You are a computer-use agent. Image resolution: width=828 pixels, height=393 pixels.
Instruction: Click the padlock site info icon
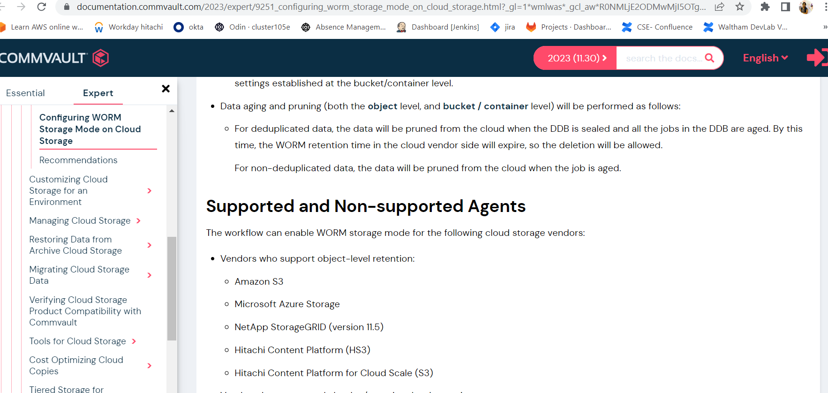(x=66, y=7)
